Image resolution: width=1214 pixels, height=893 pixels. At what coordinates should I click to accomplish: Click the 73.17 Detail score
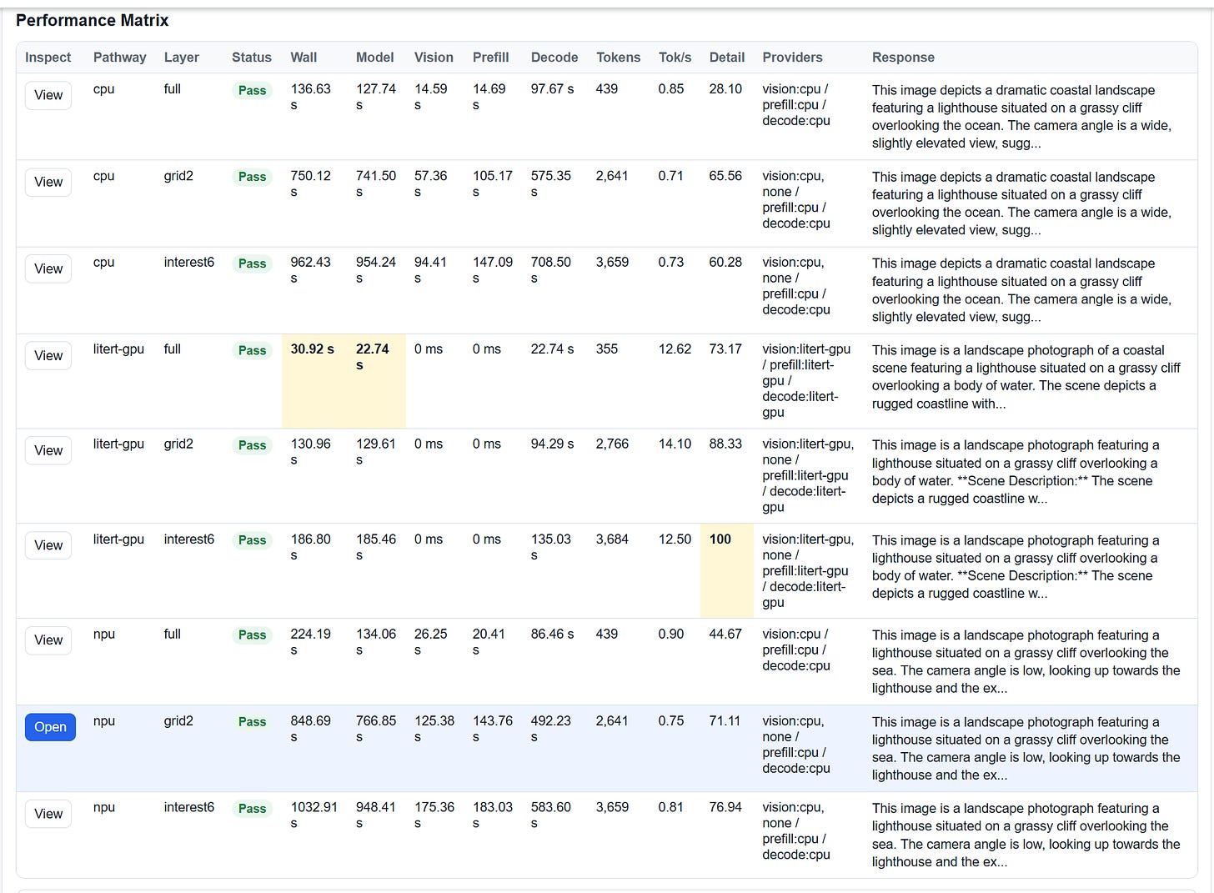[x=725, y=349]
